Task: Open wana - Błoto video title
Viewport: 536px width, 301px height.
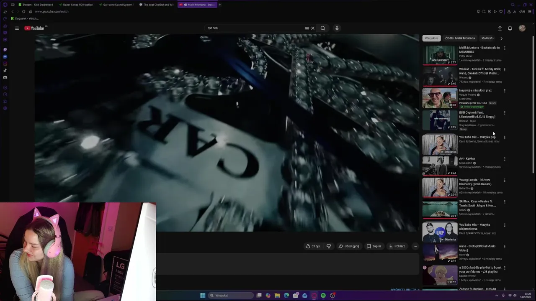Action: pyautogui.click(x=477, y=248)
